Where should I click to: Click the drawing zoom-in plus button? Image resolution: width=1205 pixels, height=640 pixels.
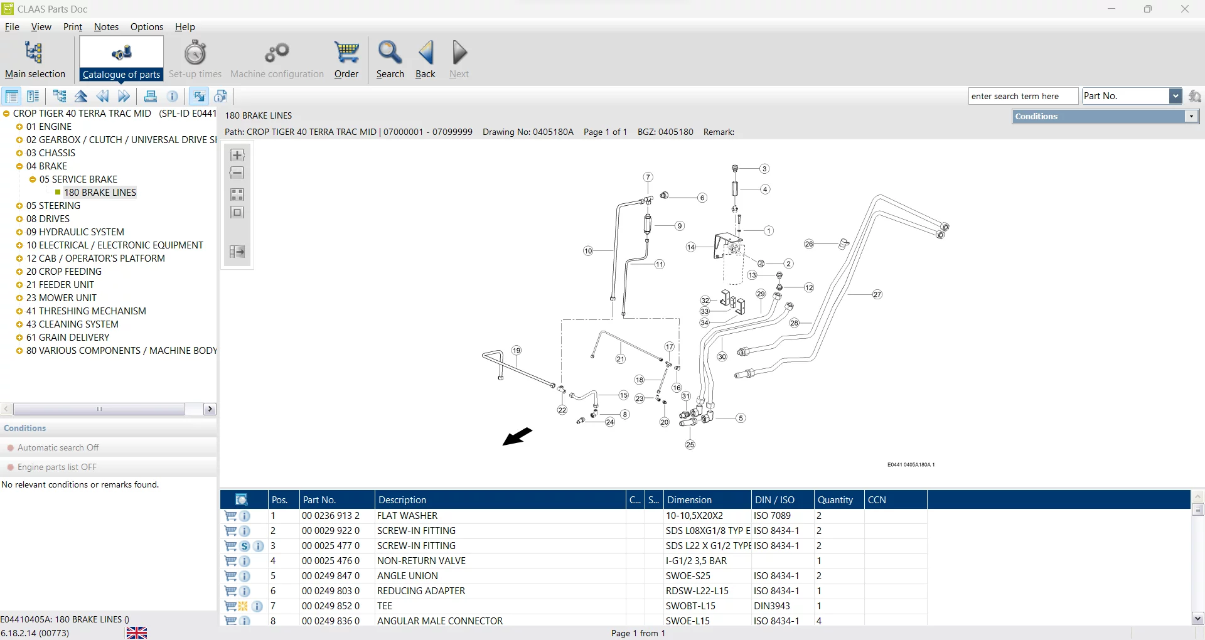pos(237,155)
